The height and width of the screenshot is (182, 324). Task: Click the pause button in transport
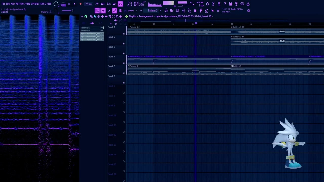click(69, 4)
